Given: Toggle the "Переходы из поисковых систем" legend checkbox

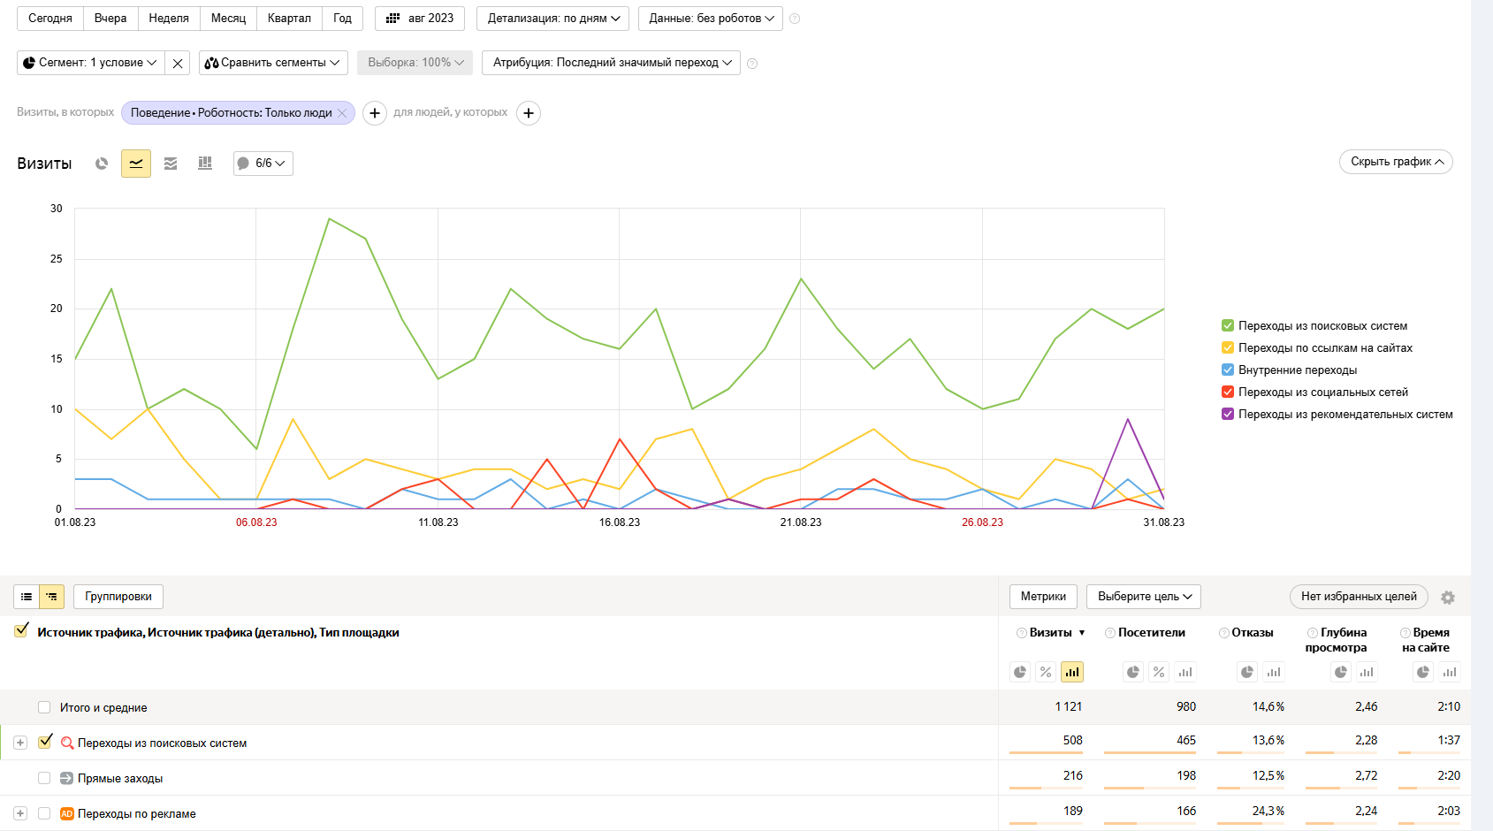Looking at the screenshot, I should 1228,325.
